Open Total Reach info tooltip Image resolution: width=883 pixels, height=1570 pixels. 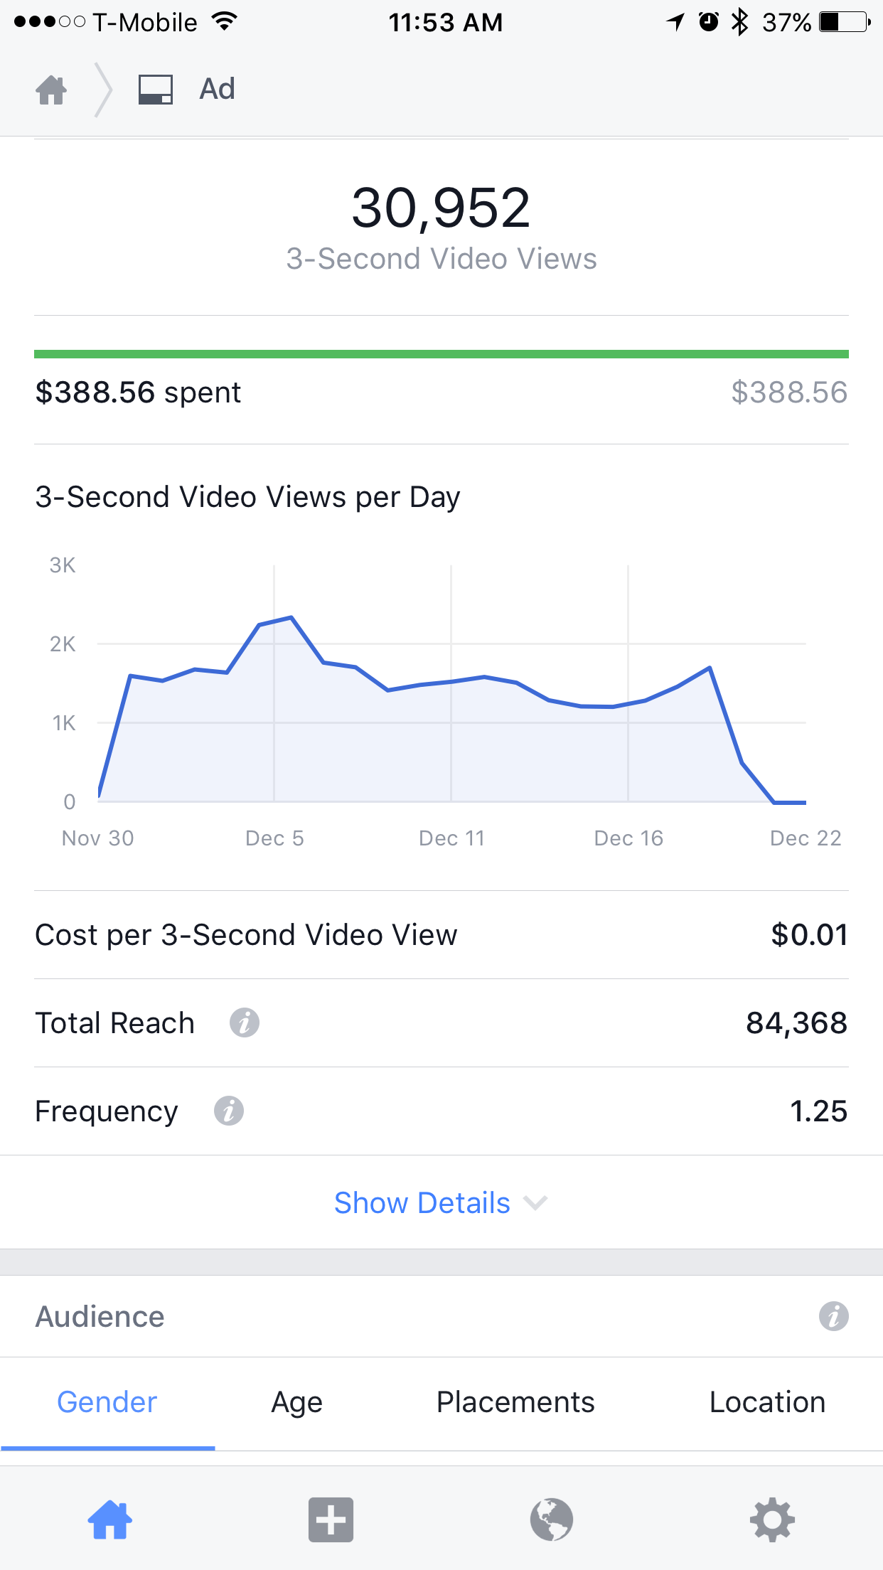point(244,1022)
